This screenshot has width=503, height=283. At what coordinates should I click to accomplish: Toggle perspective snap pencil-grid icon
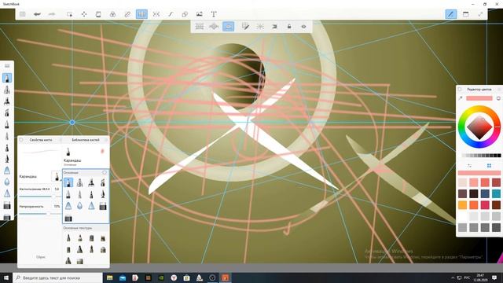[x=245, y=27]
